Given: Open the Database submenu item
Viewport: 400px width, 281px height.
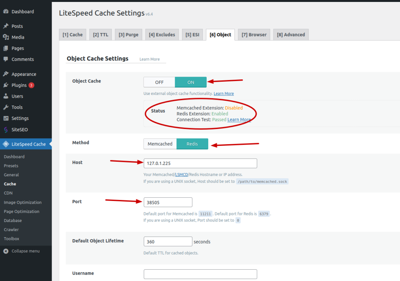Looking at the screenshot, I should point(13,220).
